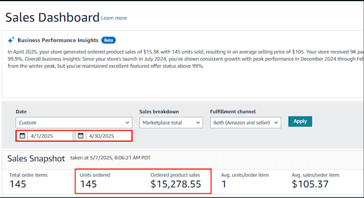Screen dimensions: 364x198
Task: Expand the Sales breakdown Marketplace total dropdown
Action: 171,123
